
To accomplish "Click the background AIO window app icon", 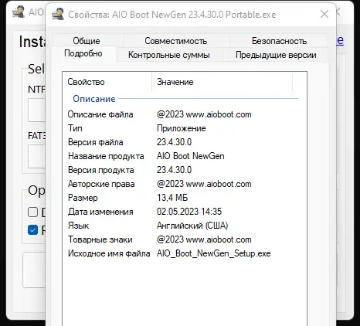I will click(19, 12).
